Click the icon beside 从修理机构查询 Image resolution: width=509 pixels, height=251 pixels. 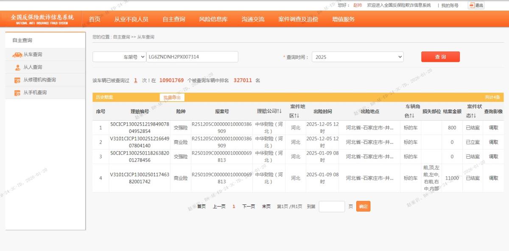click(x=17, y=80)
